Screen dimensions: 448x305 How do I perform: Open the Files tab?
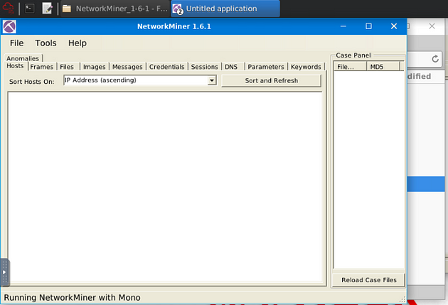click(x=67, y=67)
